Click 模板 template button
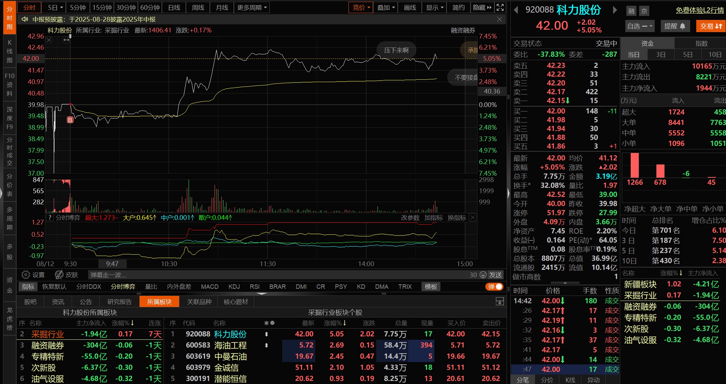Screen dimensions: 726x384 [x=431, y=286]
